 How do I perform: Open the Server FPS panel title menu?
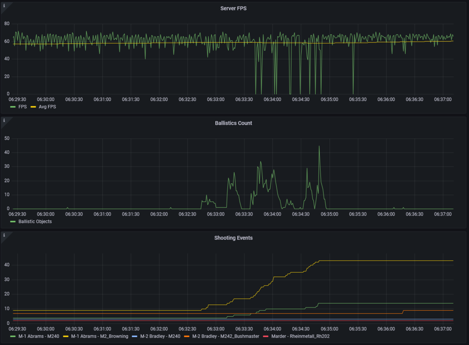[233, 8]
